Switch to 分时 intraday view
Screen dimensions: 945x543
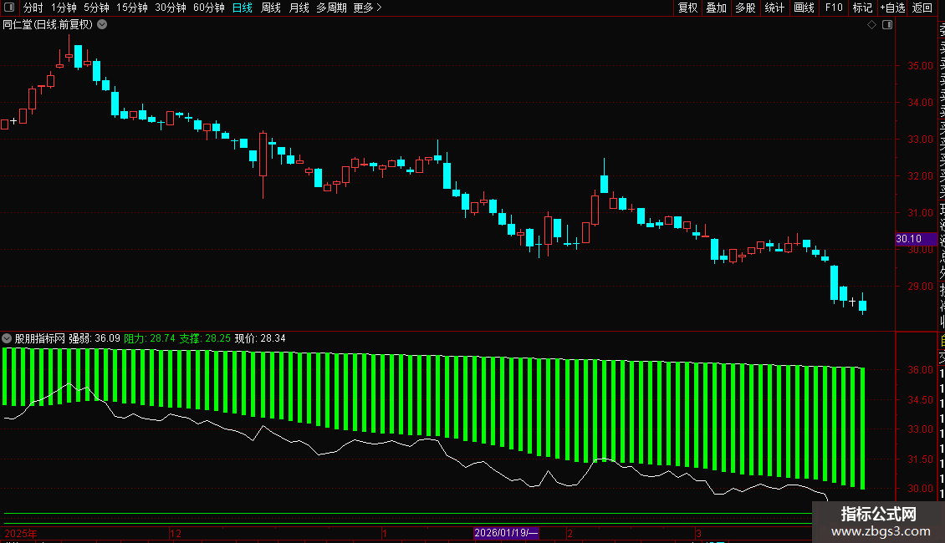(33, 8)
